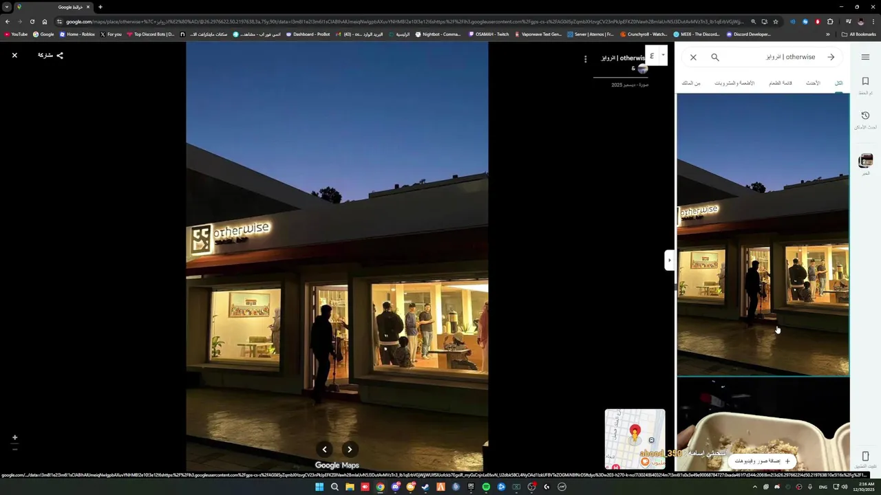Open the food container photo thumbnail
The width and height of the screenshot is (881, 495).
tap(763, 425)
